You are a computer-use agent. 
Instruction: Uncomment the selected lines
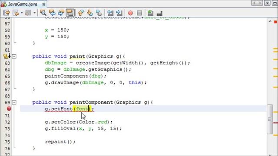pyautogui.click(x=159, y=13)
